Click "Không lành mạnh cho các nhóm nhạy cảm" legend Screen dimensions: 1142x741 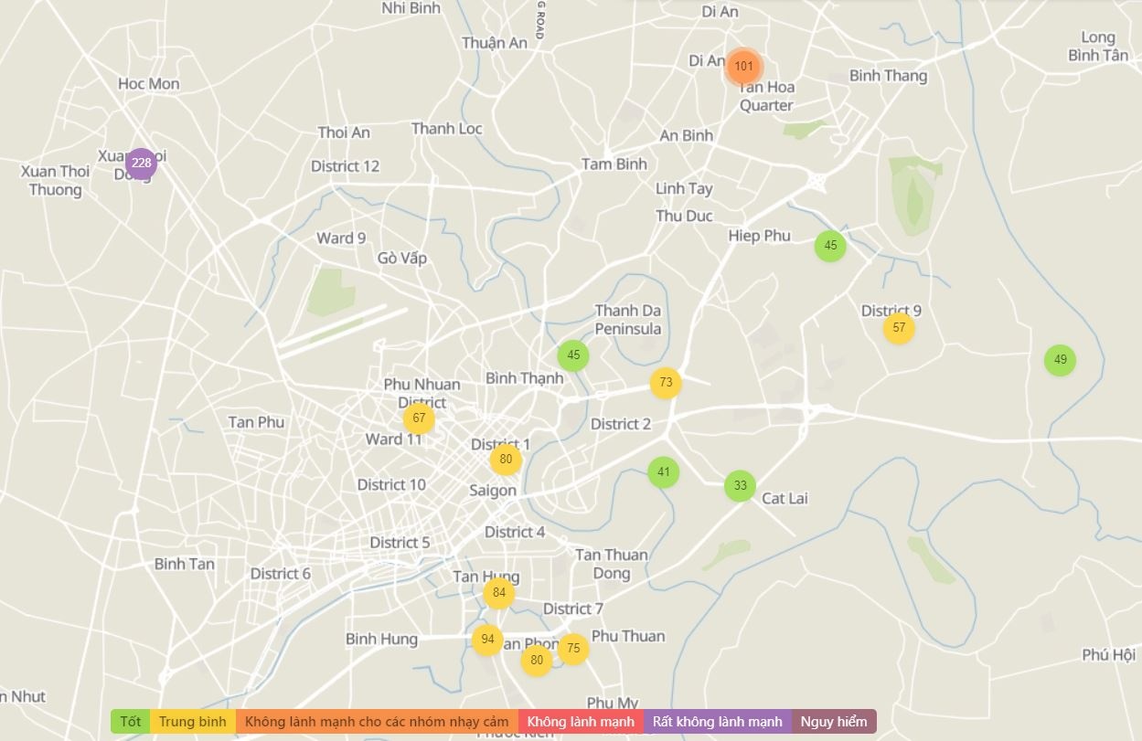(x=376, y=722)
